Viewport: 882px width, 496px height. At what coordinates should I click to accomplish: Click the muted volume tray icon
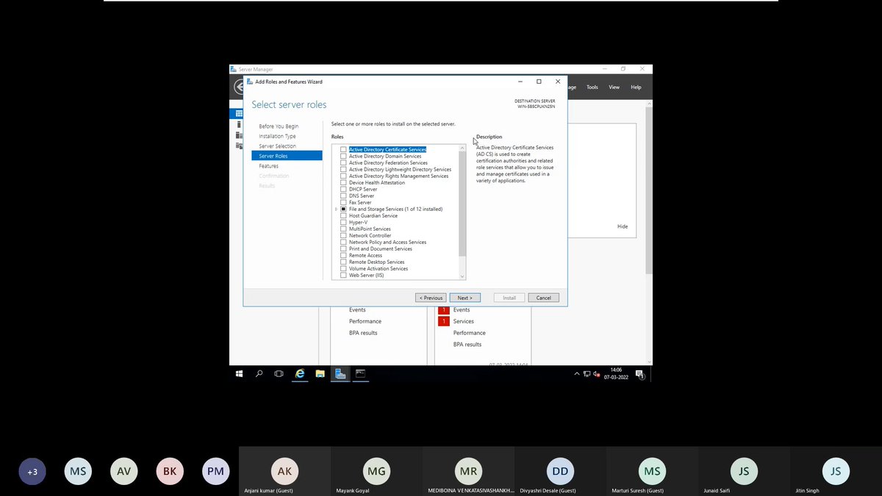(x=596, y=374)
